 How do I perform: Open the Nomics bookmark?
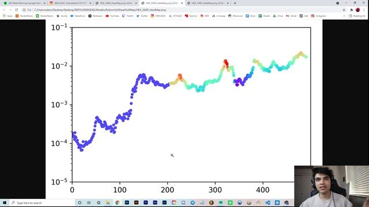[x=191, y=16]
